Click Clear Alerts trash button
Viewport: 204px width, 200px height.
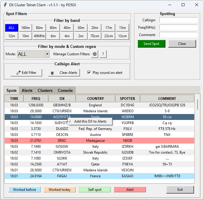(x=64, y=73)
